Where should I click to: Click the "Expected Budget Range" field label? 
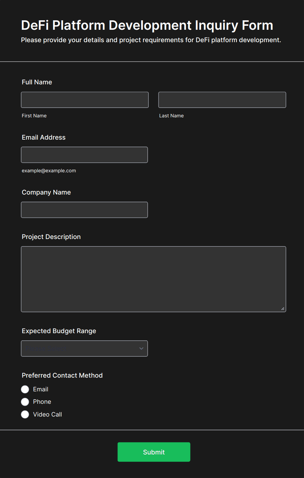point(59,331)
